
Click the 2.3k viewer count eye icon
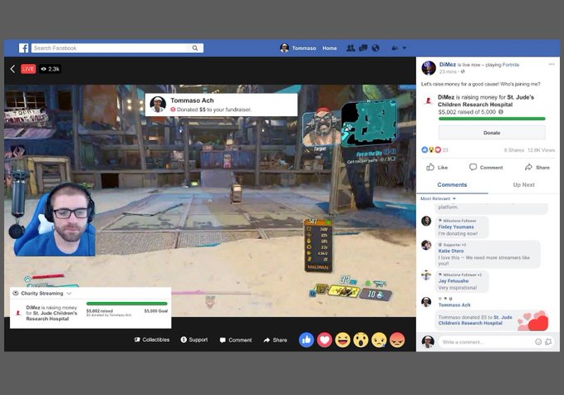tap(43, 69)
